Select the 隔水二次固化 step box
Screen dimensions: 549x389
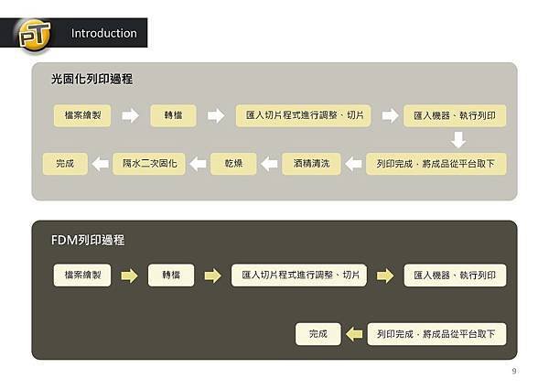pos(149,164)
